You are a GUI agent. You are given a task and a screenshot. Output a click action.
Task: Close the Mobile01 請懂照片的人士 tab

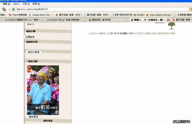click(x=42, y=20)
